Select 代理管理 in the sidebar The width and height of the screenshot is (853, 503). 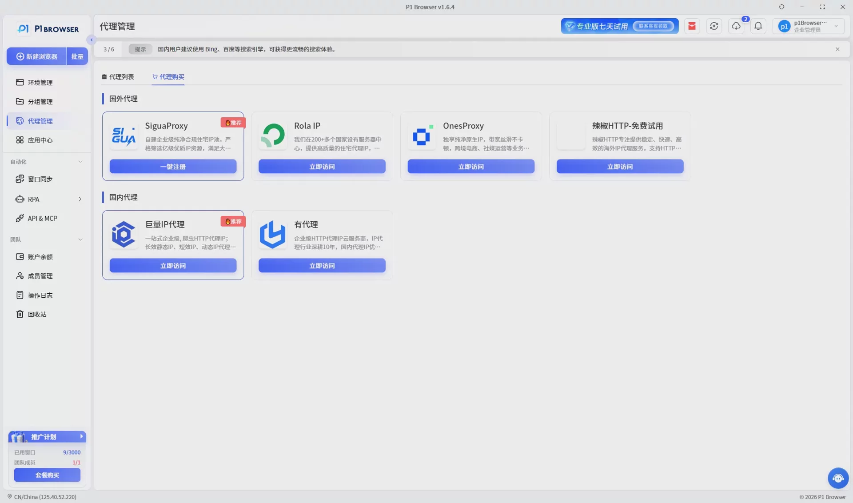click(x=47, y=121)
